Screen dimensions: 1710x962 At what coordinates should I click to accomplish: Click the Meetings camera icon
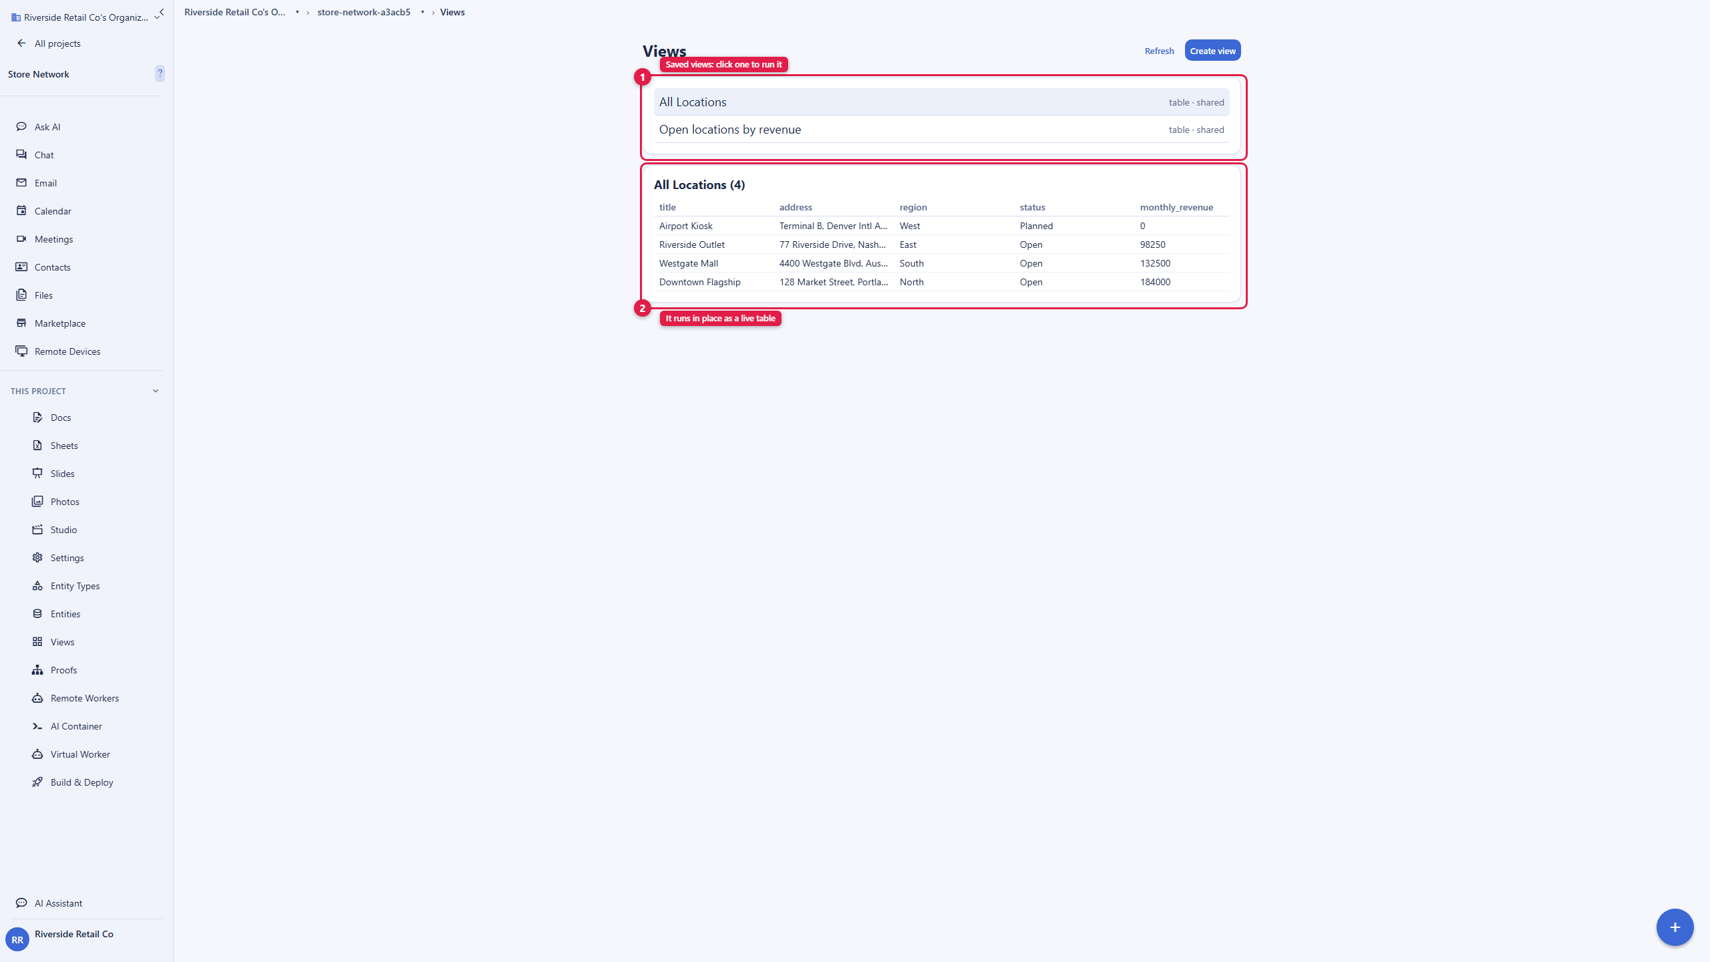tap(21, 238)
